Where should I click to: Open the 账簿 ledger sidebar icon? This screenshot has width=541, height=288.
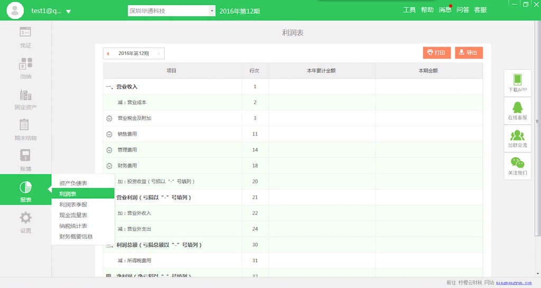point(25,156)
